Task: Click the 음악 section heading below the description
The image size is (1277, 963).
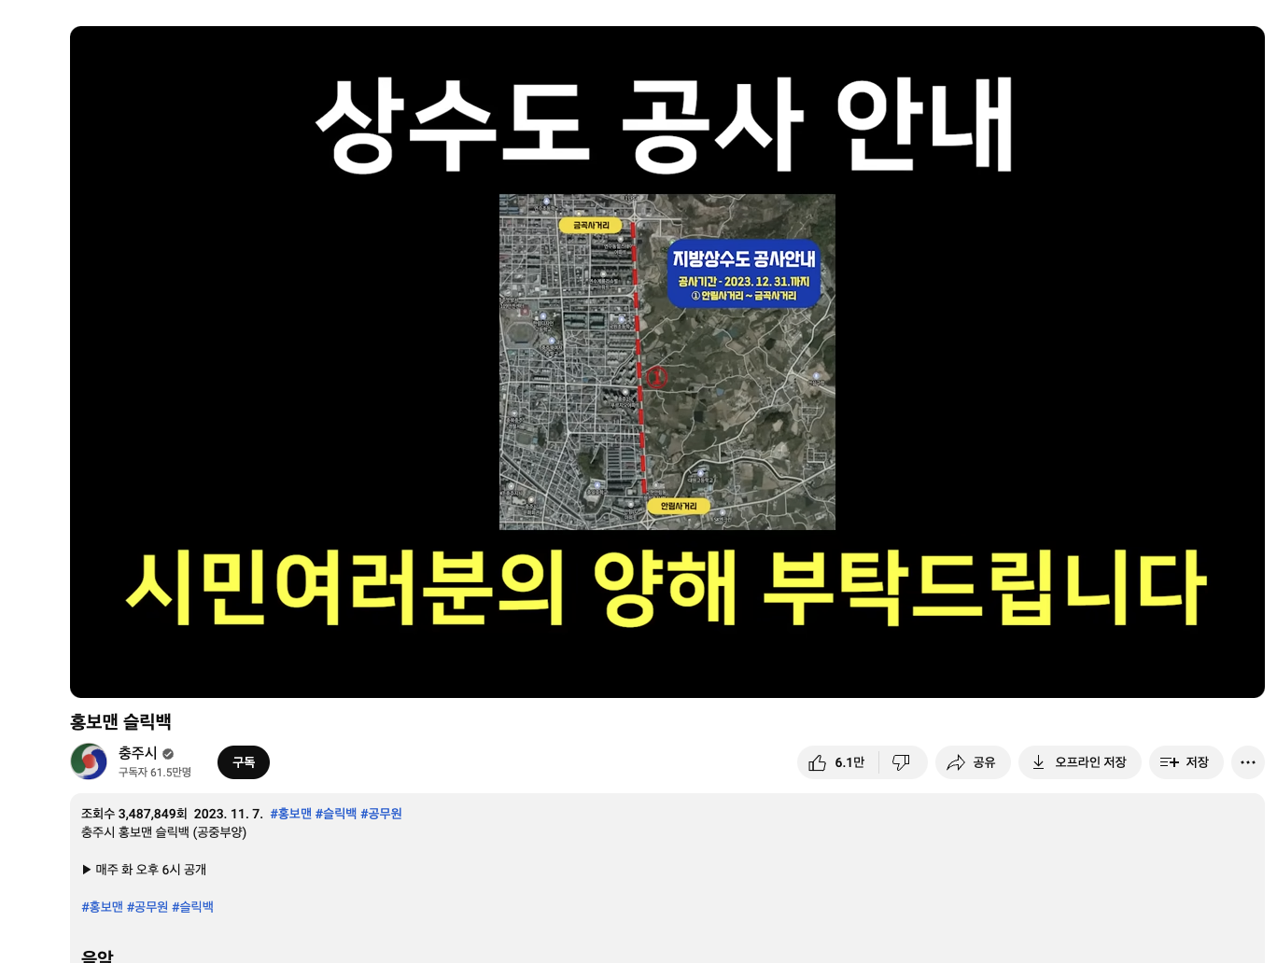Action: click(x=98, y=956)
